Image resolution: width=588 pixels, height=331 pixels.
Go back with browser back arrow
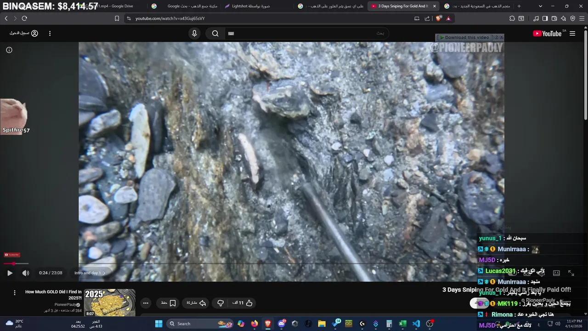point(6,18)
